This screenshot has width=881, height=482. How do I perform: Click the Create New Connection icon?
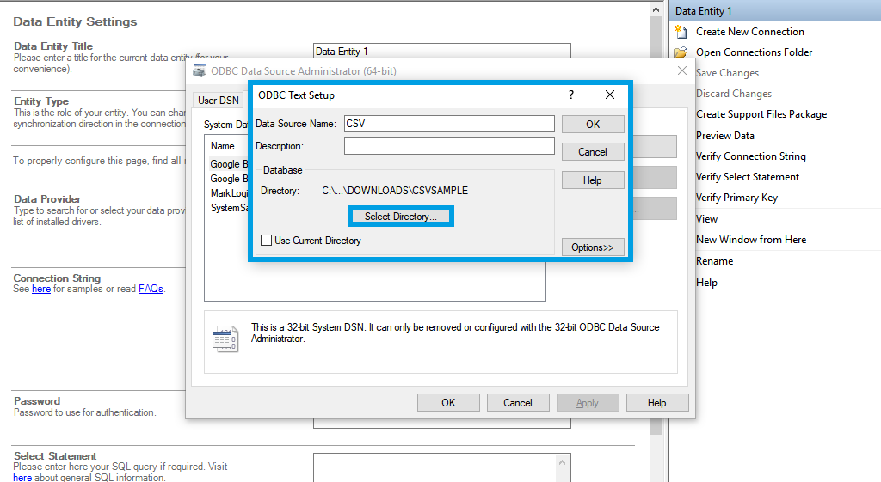pyautogui.click(x=681, y=32)
